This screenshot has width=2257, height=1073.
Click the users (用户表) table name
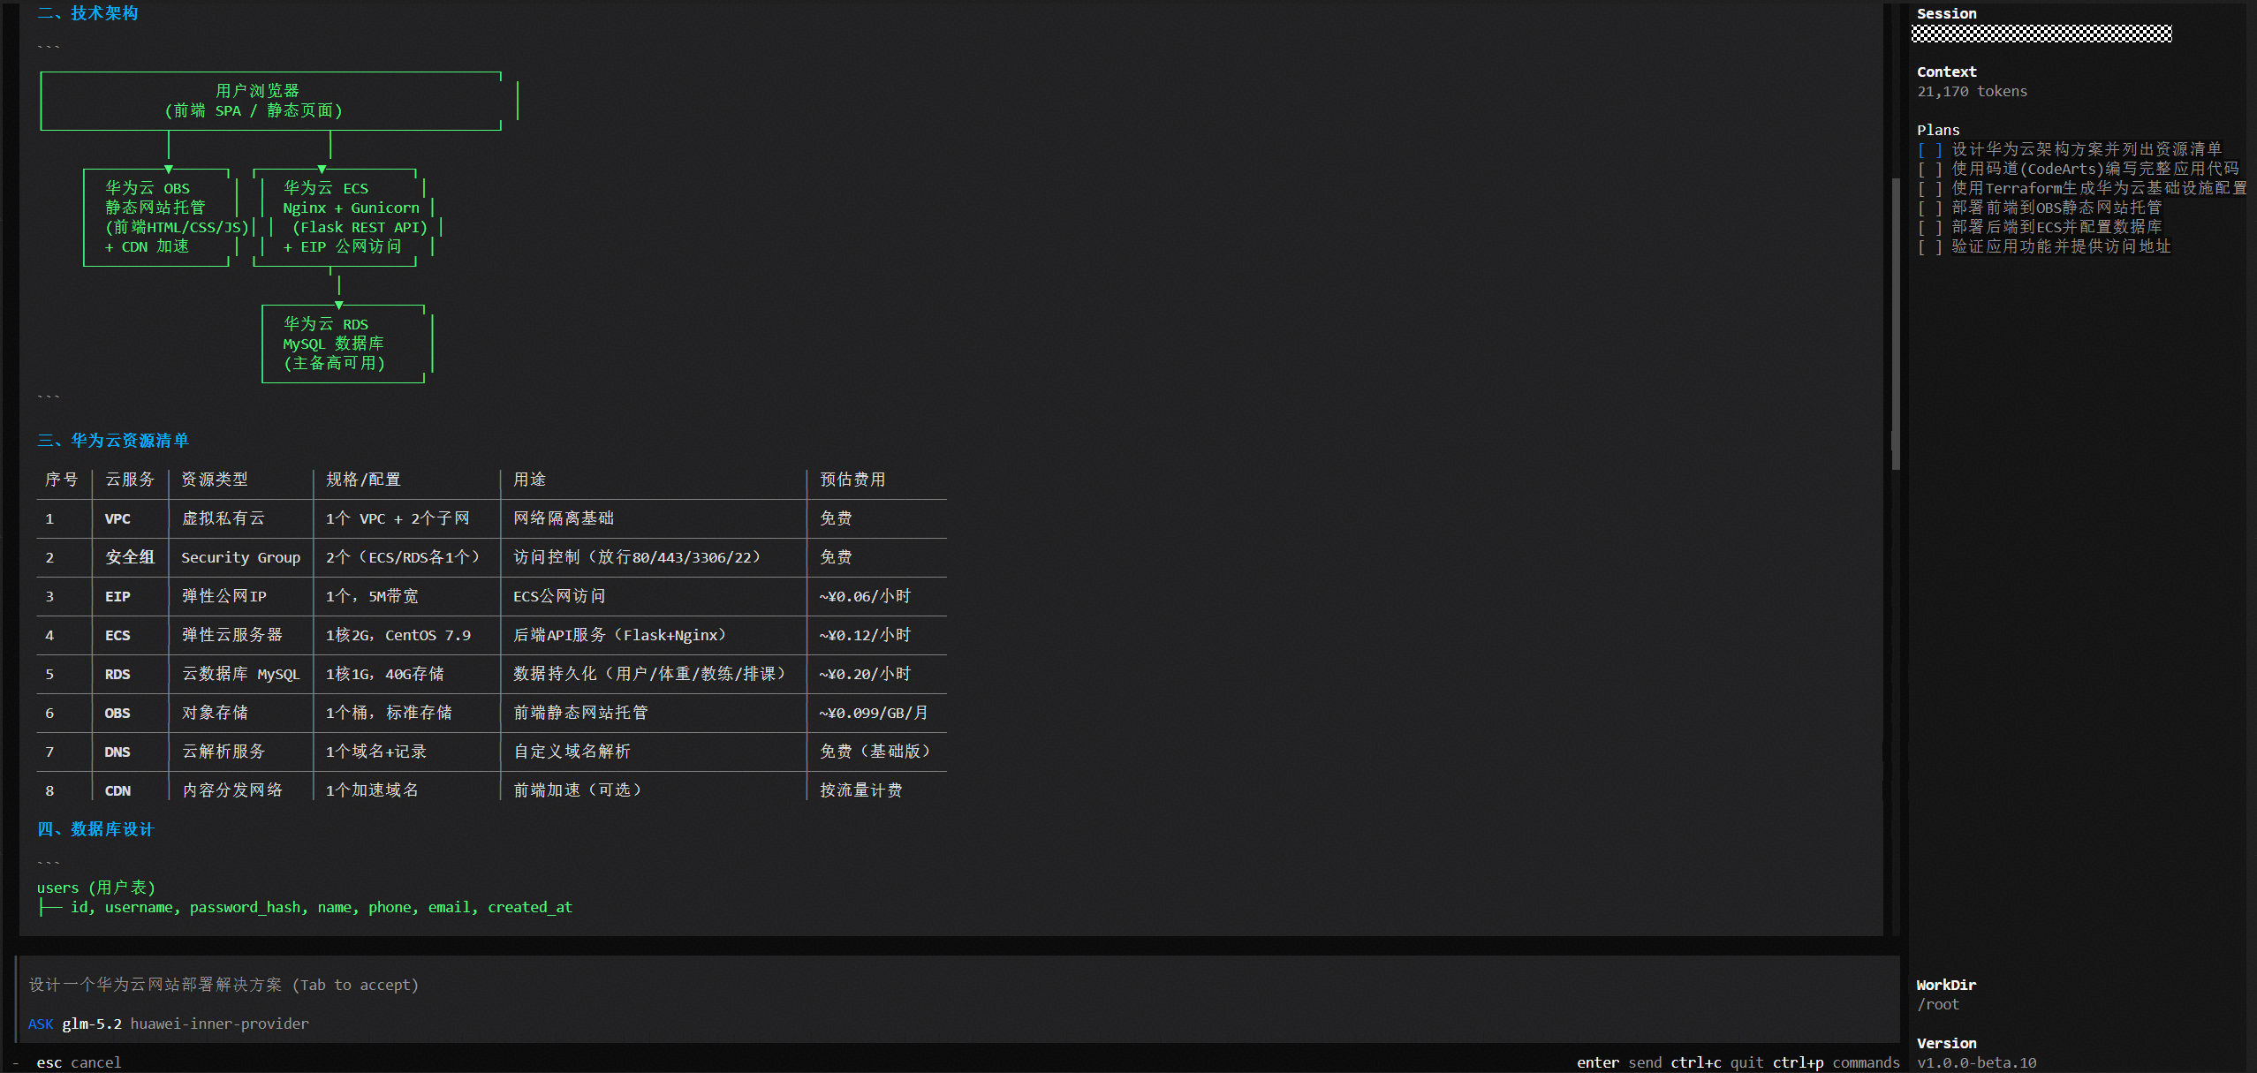tap(96, 888)
